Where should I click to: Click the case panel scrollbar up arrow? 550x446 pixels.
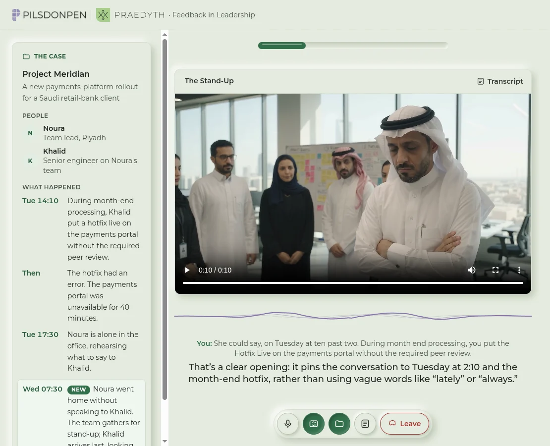click(165, 34)
